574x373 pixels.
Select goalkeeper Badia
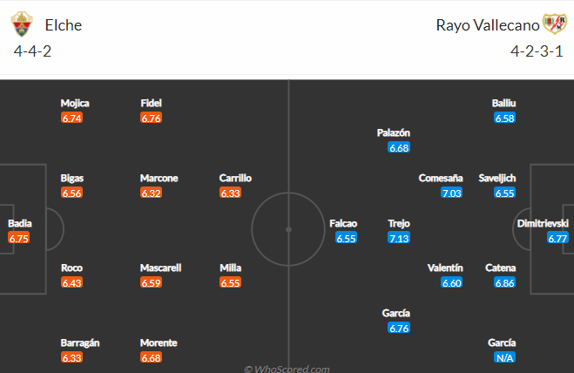pyautogui.click(x=20, y=223)
